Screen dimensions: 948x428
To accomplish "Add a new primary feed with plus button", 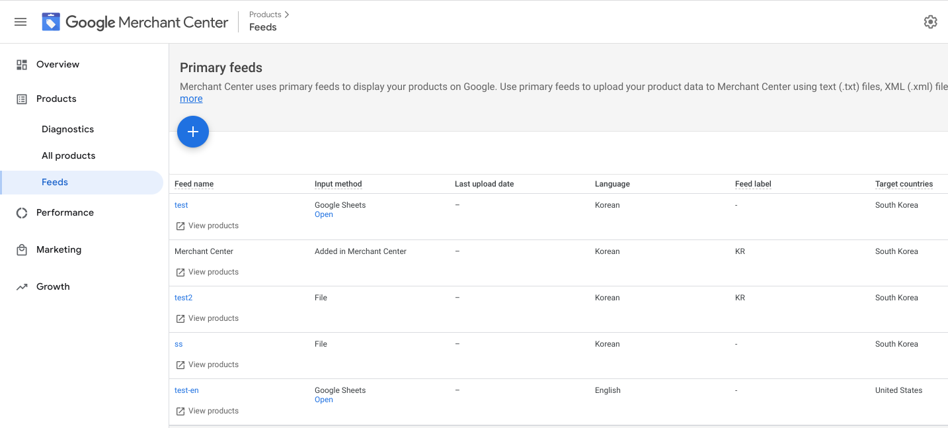I will click(x=193, y=132).
